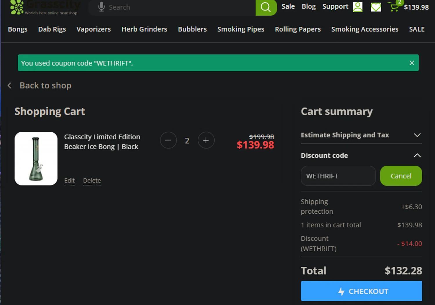Open the Dab Rigs menu

point(52,29)
